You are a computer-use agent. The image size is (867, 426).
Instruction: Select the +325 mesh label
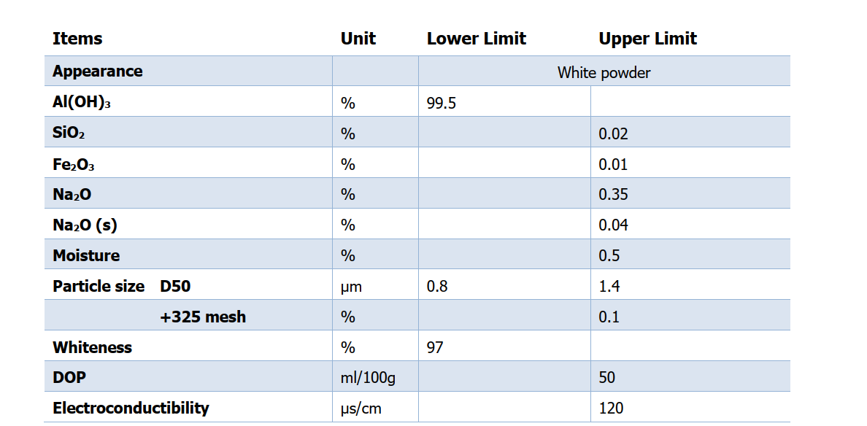click(203, 317)
